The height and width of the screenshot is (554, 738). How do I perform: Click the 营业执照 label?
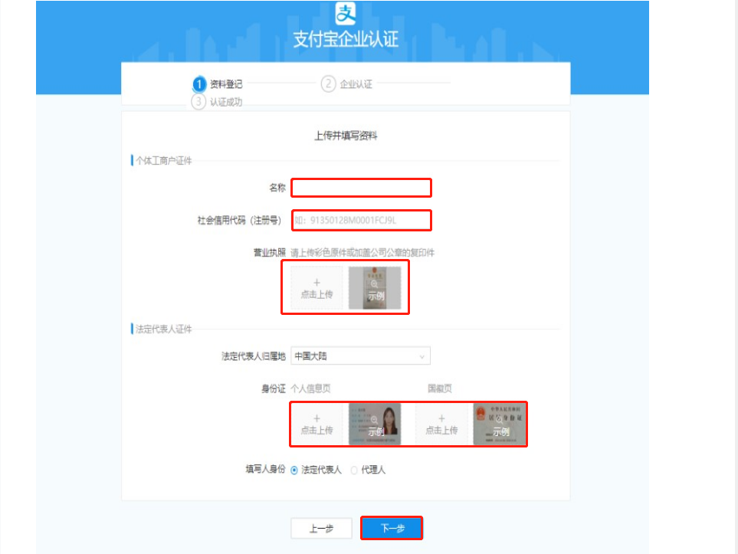coord(270,253)
